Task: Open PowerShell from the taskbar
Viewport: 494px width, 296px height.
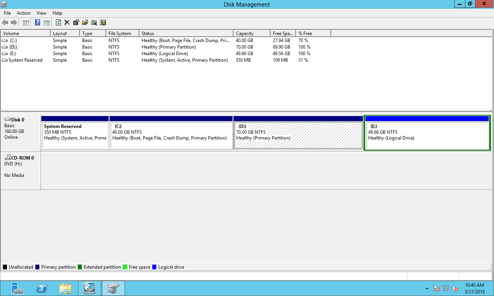Action: tap(42, 288)
